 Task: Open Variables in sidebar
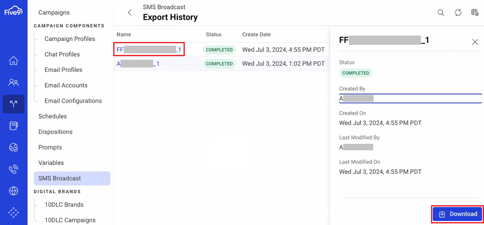tap(51, 163)
